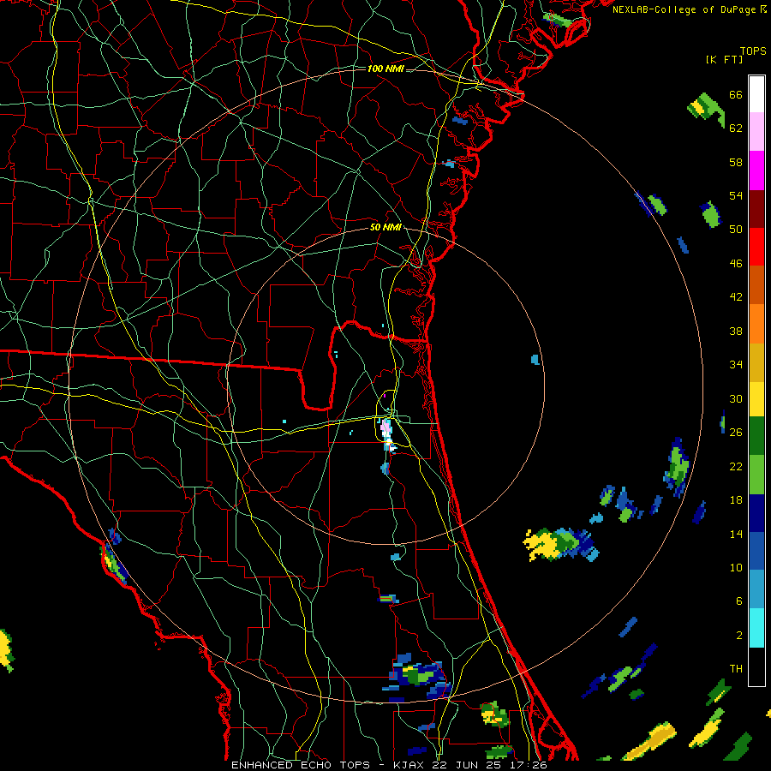Click the gold legend swatch
Image resolution: width=771 pixels, height=771 pixels.
[x=756, y=362]
